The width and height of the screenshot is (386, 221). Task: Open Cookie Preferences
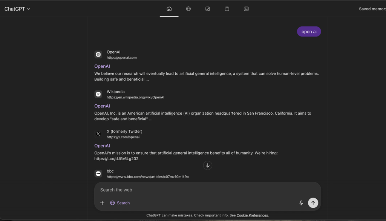tap(252, 215)
